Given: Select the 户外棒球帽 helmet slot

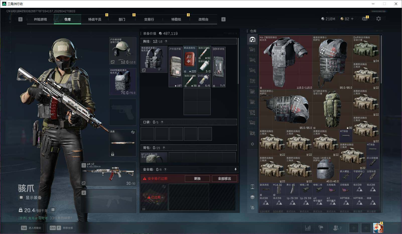Looking at the screenshot, I should click(x=123, y=51).
